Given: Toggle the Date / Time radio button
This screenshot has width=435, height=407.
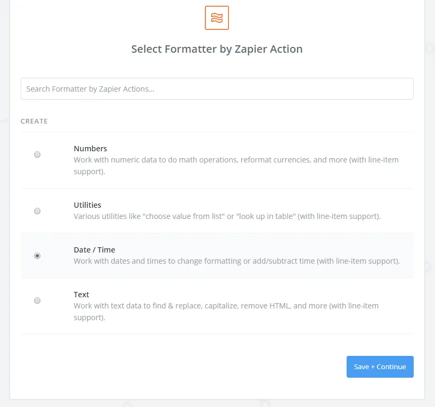Looking at the screenshot, I should pos(37,256).
